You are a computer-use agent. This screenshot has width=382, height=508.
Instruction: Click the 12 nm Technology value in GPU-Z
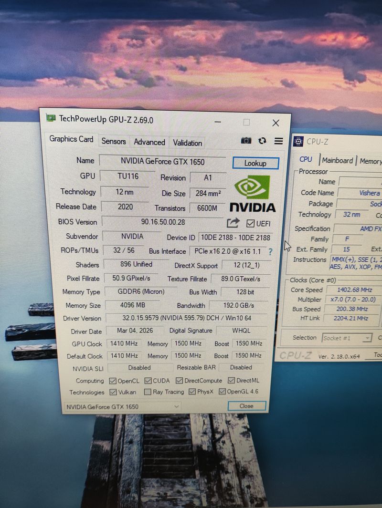[x=125, y=192]
